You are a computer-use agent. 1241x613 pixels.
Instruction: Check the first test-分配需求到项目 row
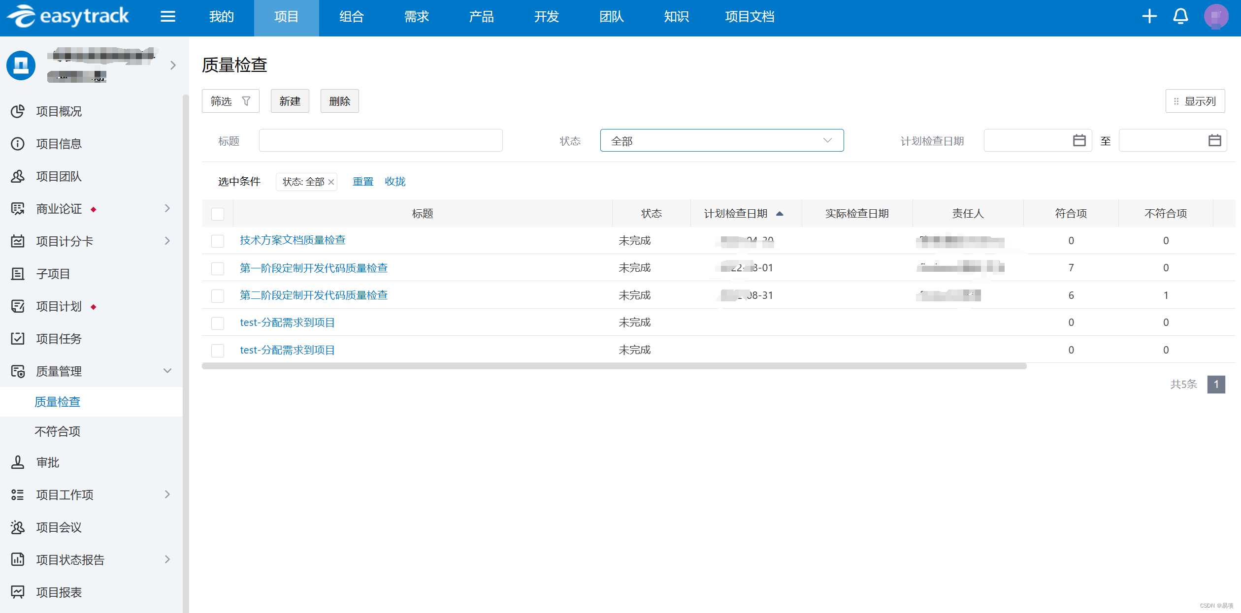point(218,323)
